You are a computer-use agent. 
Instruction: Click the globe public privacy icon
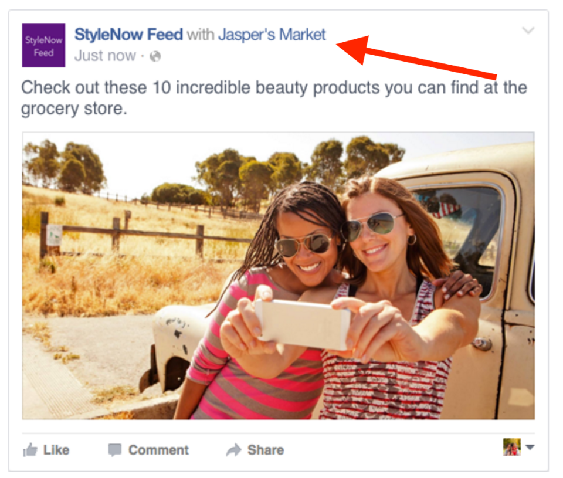[155, 56]
